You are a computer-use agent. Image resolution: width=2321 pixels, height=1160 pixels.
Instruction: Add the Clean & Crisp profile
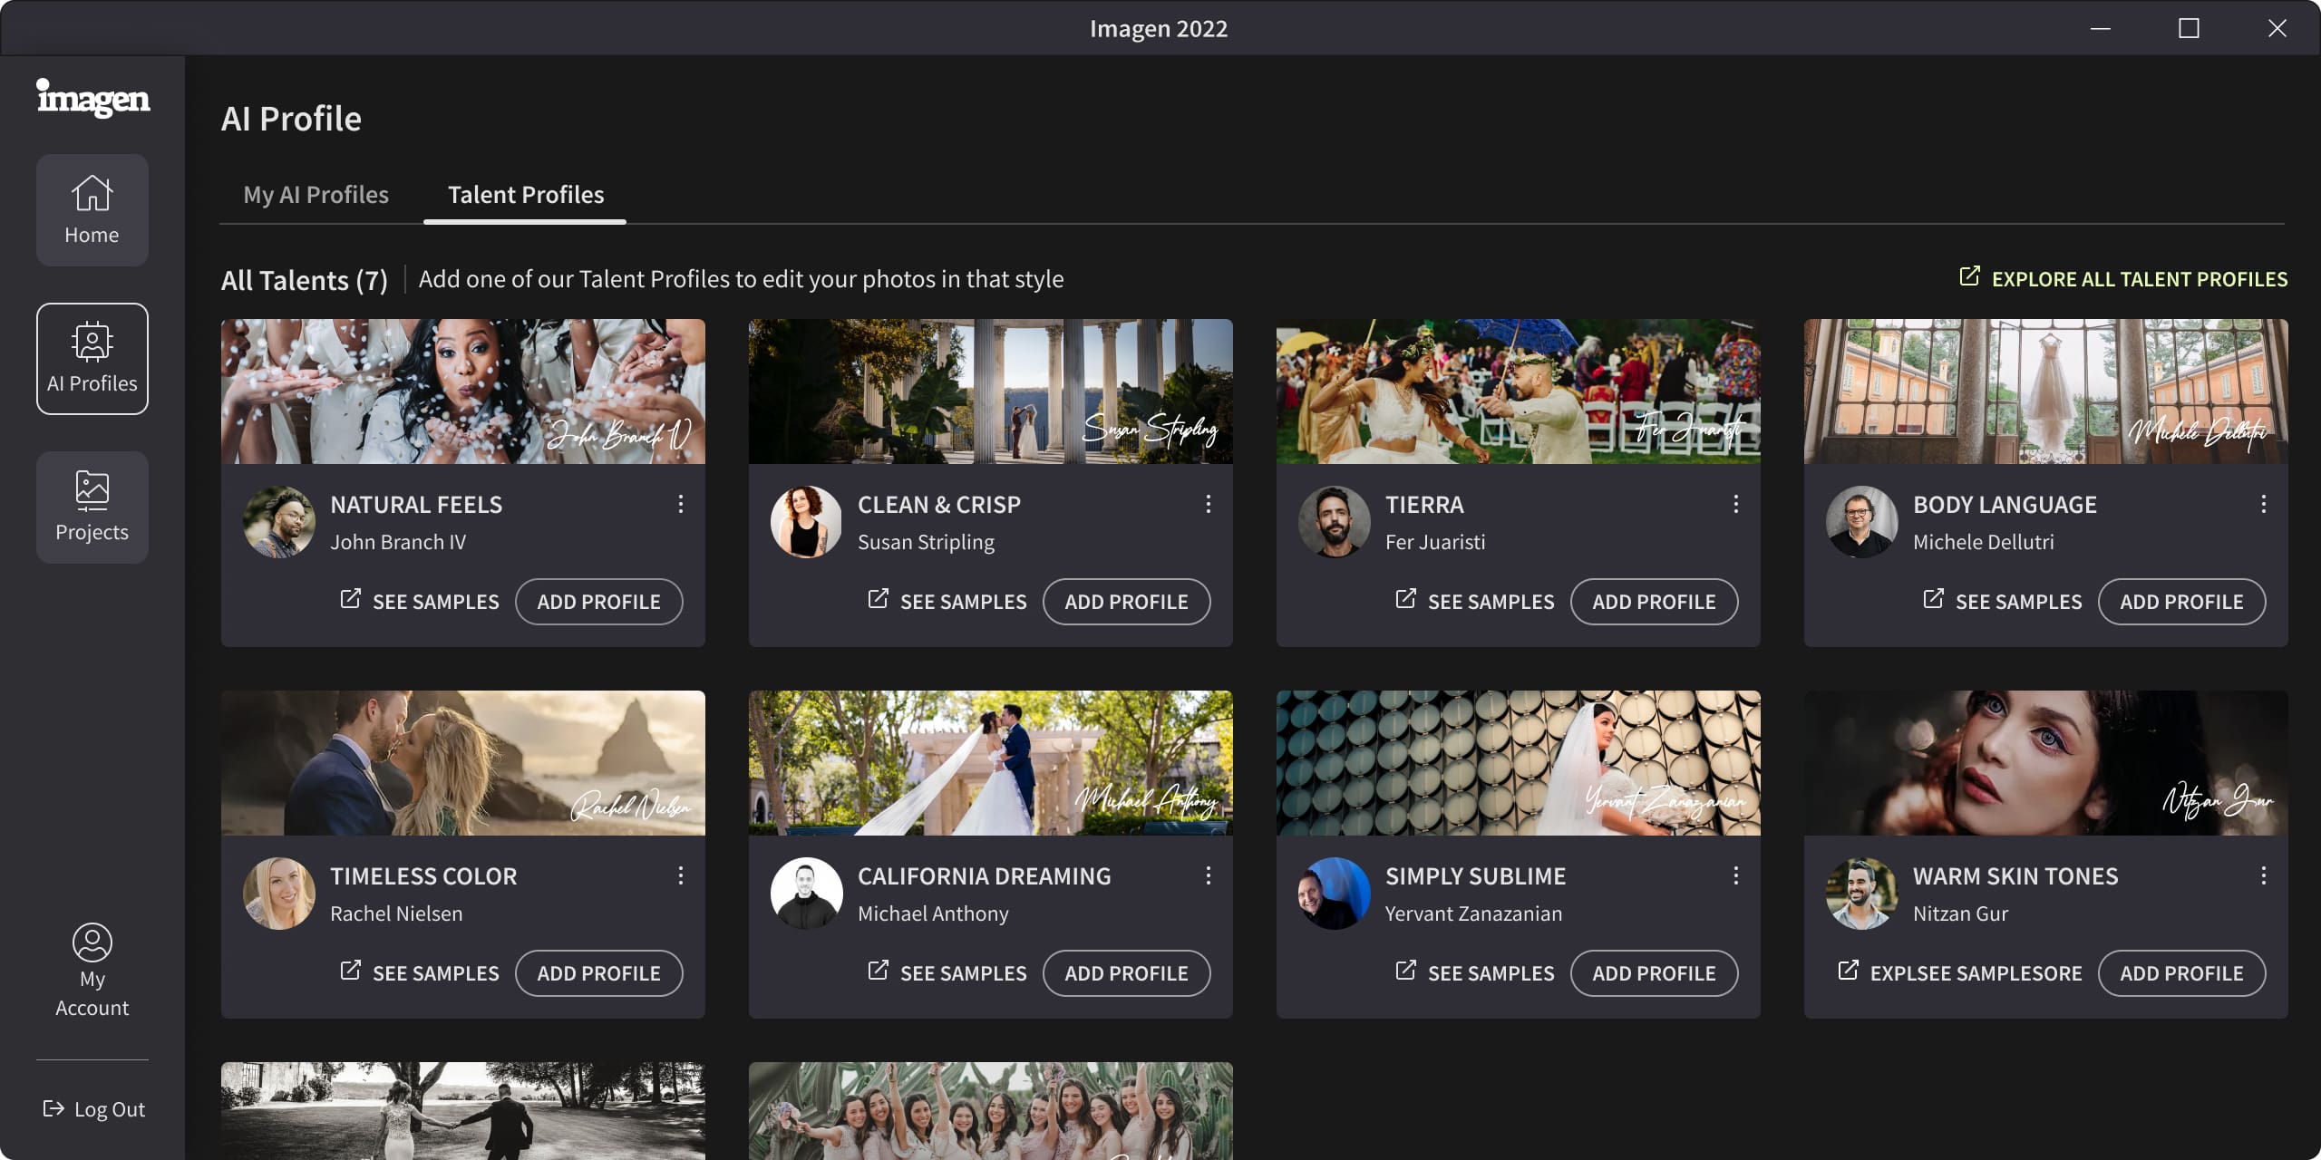tap(1126, 602)
